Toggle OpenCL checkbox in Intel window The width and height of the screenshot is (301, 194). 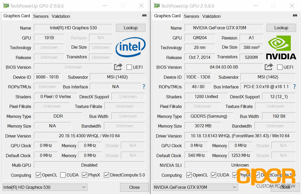[38, 175]
